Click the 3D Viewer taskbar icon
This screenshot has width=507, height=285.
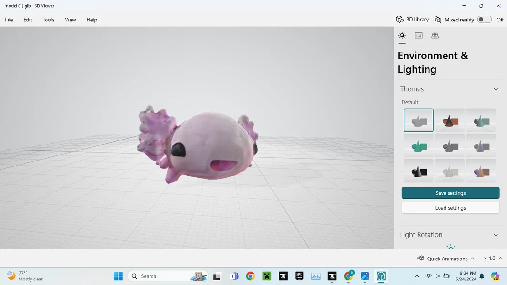point(381,276)
